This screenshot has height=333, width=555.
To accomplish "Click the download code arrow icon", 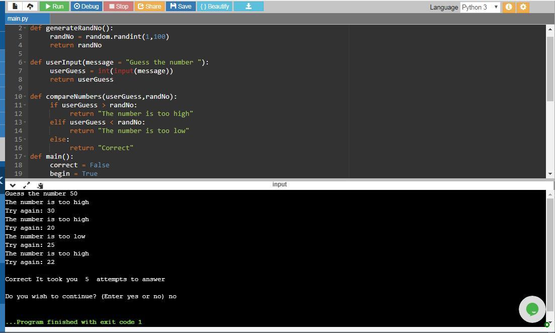I will (x=248, y=7).
